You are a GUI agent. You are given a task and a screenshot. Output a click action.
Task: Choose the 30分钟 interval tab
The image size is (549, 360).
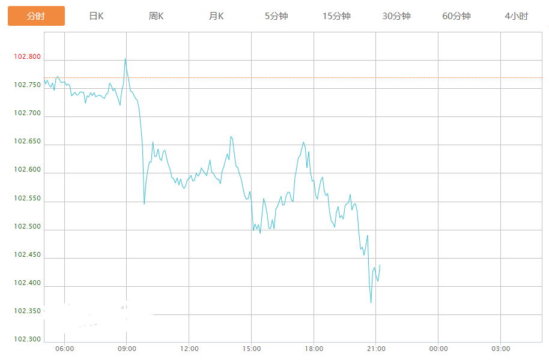tap(396, 16)
